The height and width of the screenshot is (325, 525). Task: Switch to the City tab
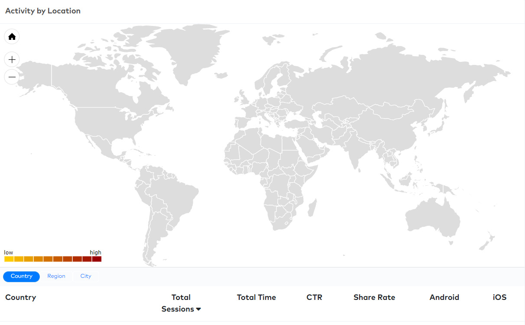[86, 277]
